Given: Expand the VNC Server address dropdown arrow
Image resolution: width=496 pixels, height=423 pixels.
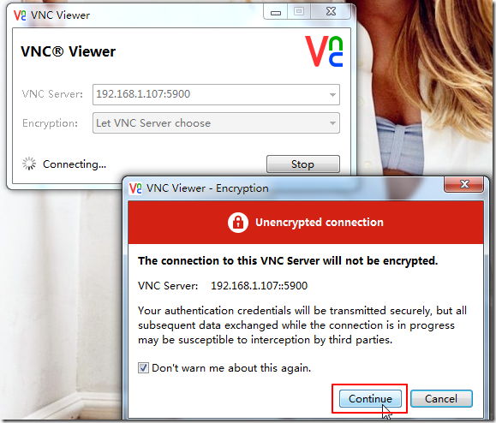Looking at the screenshot, I should point(332,94).
